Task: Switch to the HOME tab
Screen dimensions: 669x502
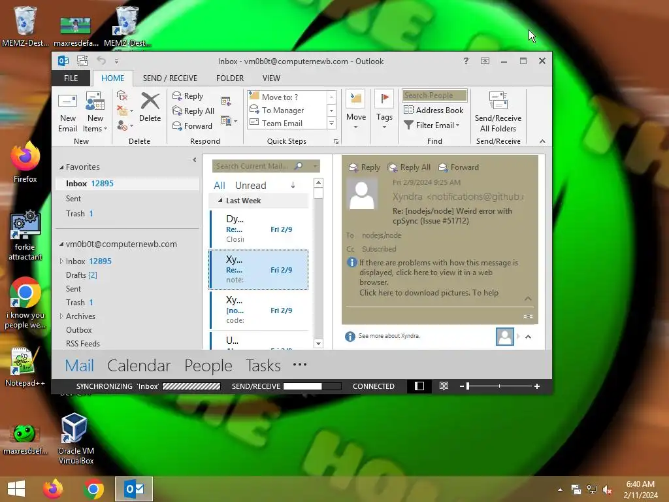Action: pos(112,78)
